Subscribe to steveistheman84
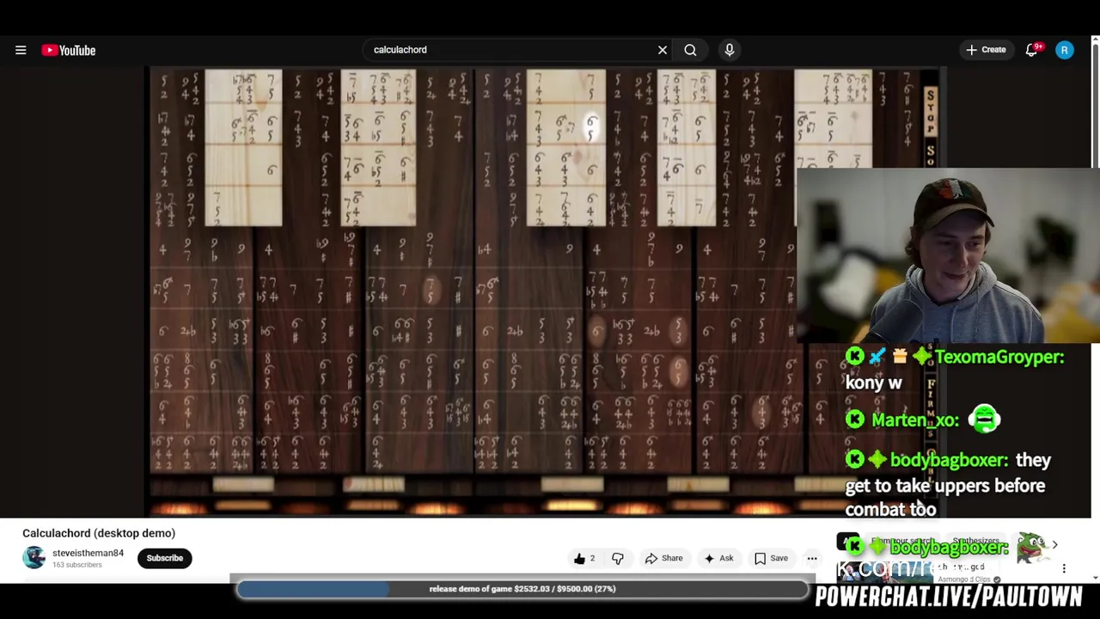 coord(164,558)
